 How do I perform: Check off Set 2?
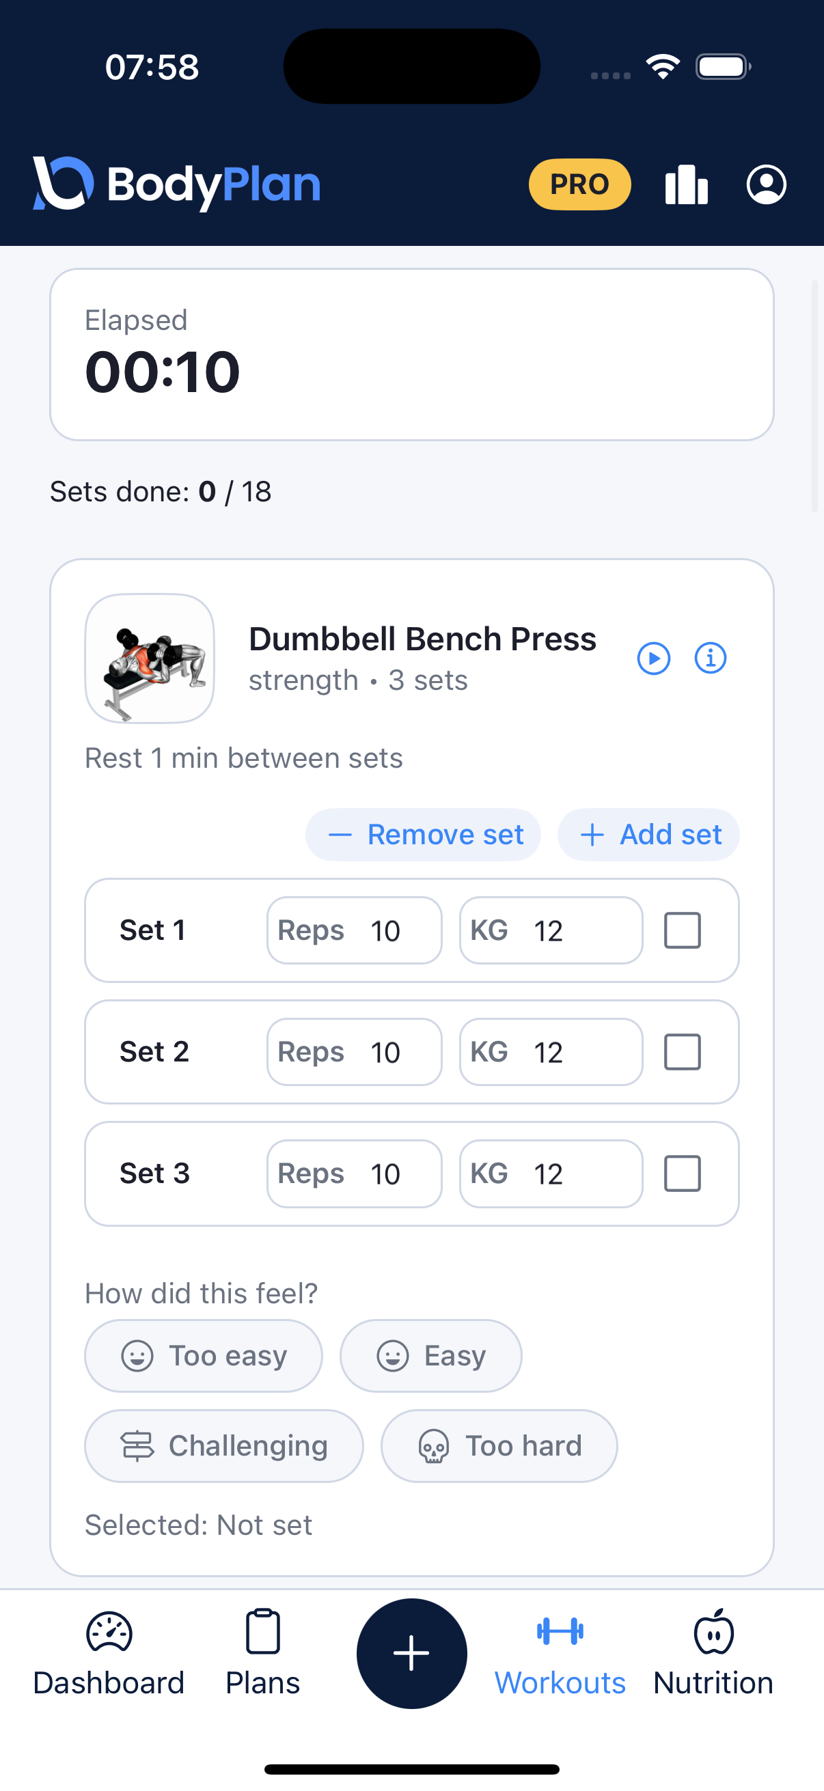pos(682,1052)
